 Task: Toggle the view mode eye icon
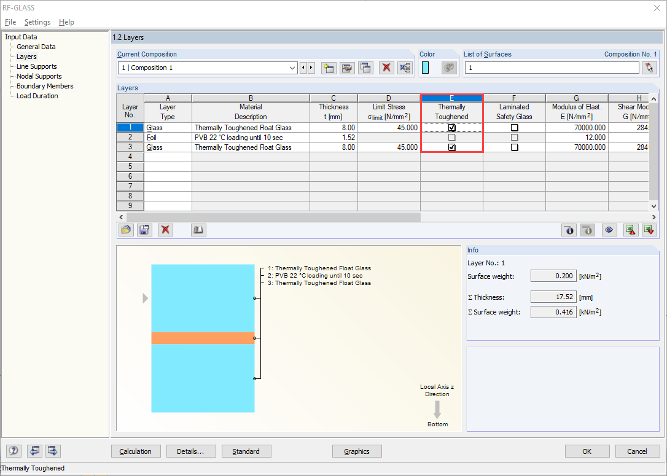click(609, 230)
